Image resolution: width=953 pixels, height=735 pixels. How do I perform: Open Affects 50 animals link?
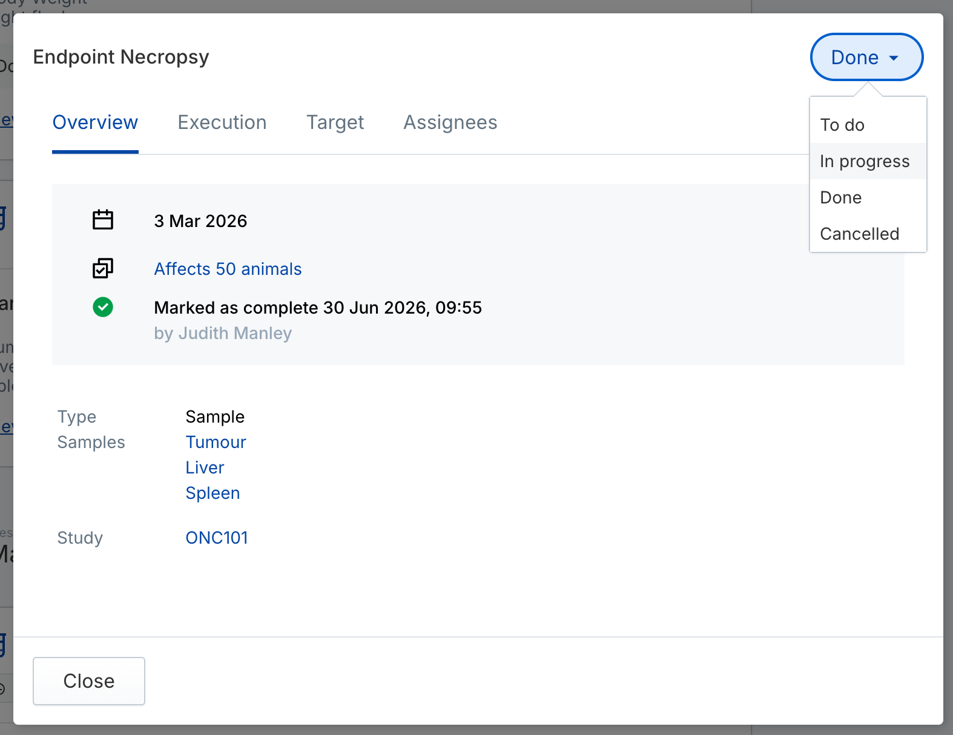[228, 269]
